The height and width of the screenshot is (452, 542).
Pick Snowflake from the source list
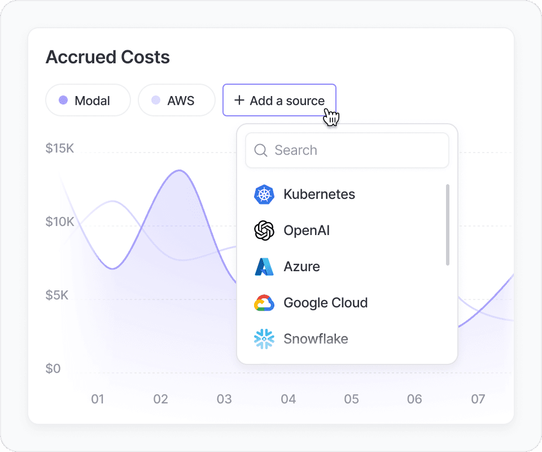347,339
